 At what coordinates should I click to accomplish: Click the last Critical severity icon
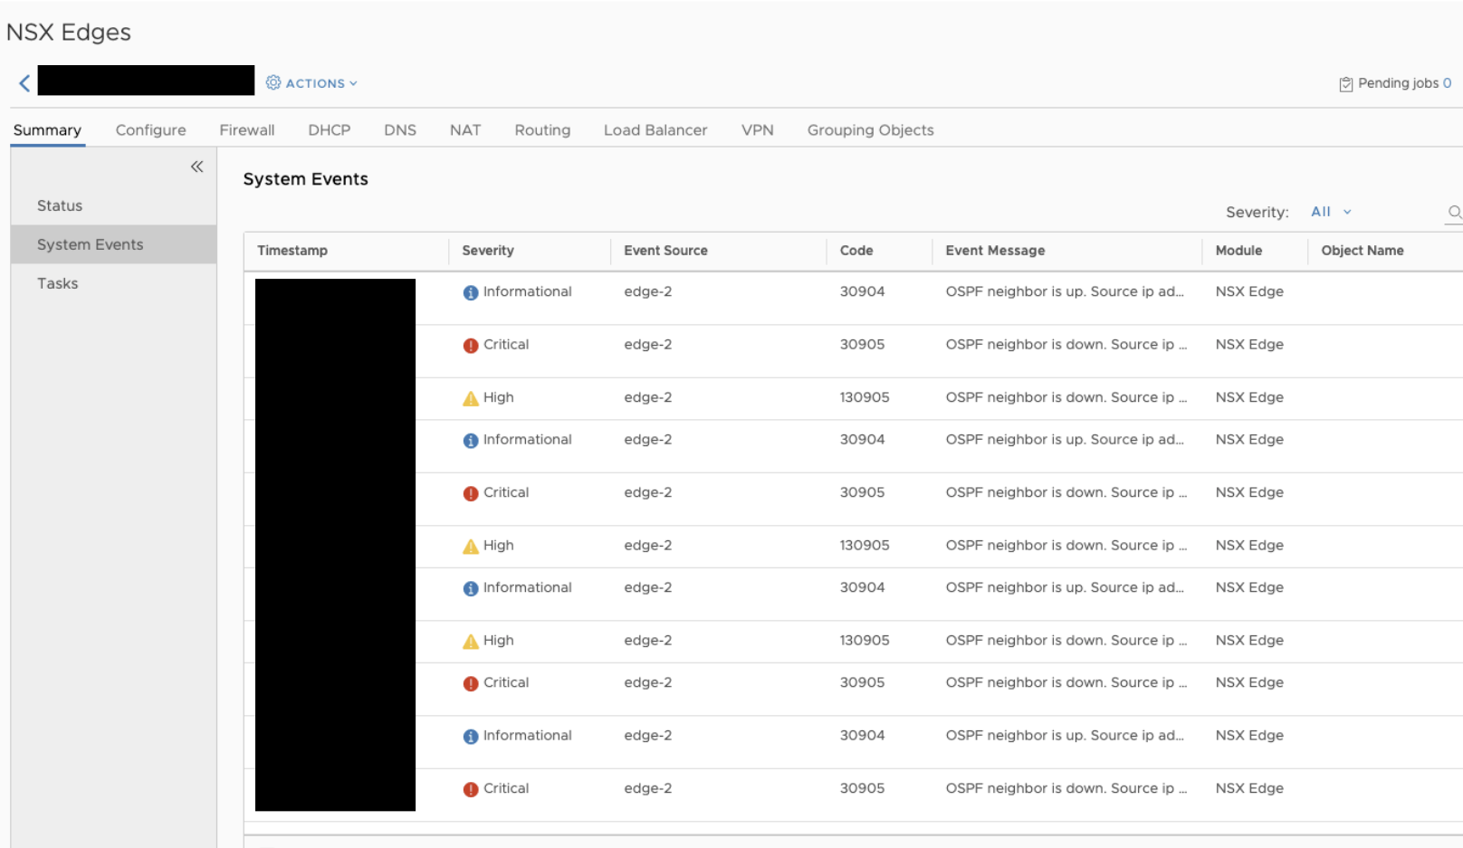(x=471, y=789)
